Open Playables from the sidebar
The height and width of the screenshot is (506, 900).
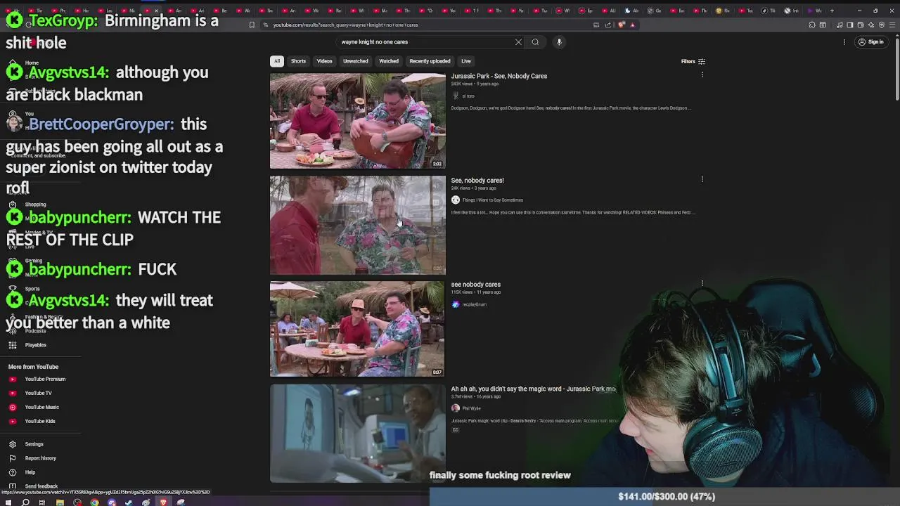click(35, 345)
